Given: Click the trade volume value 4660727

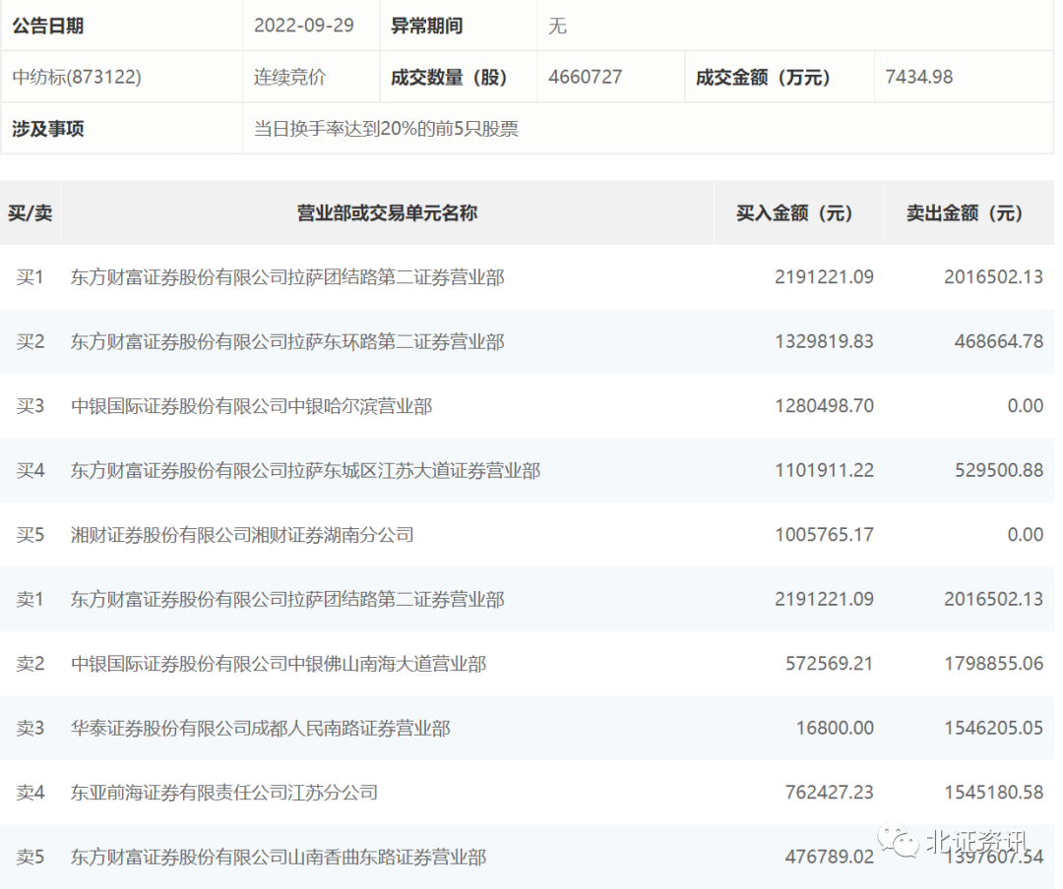Looking at the screenshot, I should pyautogui.click(x=586, y=77).
